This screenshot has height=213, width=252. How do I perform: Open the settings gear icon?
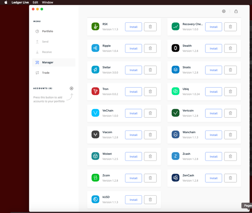click(224, 11)
